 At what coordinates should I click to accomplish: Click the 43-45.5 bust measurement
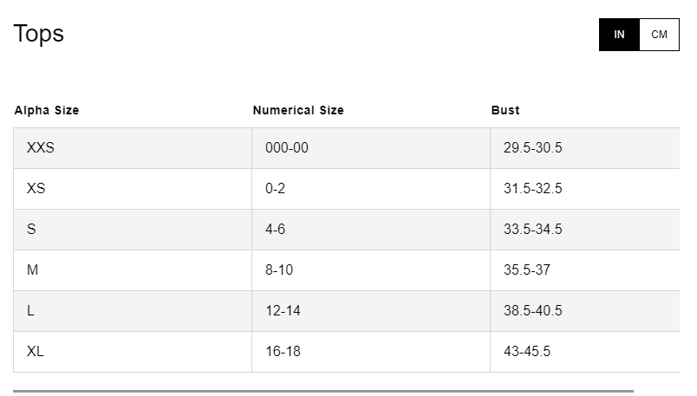point(526,352)
